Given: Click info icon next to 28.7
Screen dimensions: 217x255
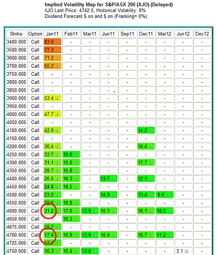Looking at the screenshot, I should (58, 171).
